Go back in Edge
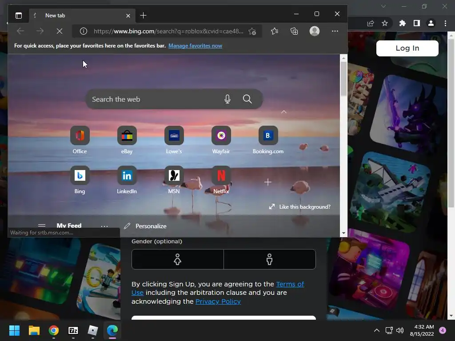 (x=20, y=31)
